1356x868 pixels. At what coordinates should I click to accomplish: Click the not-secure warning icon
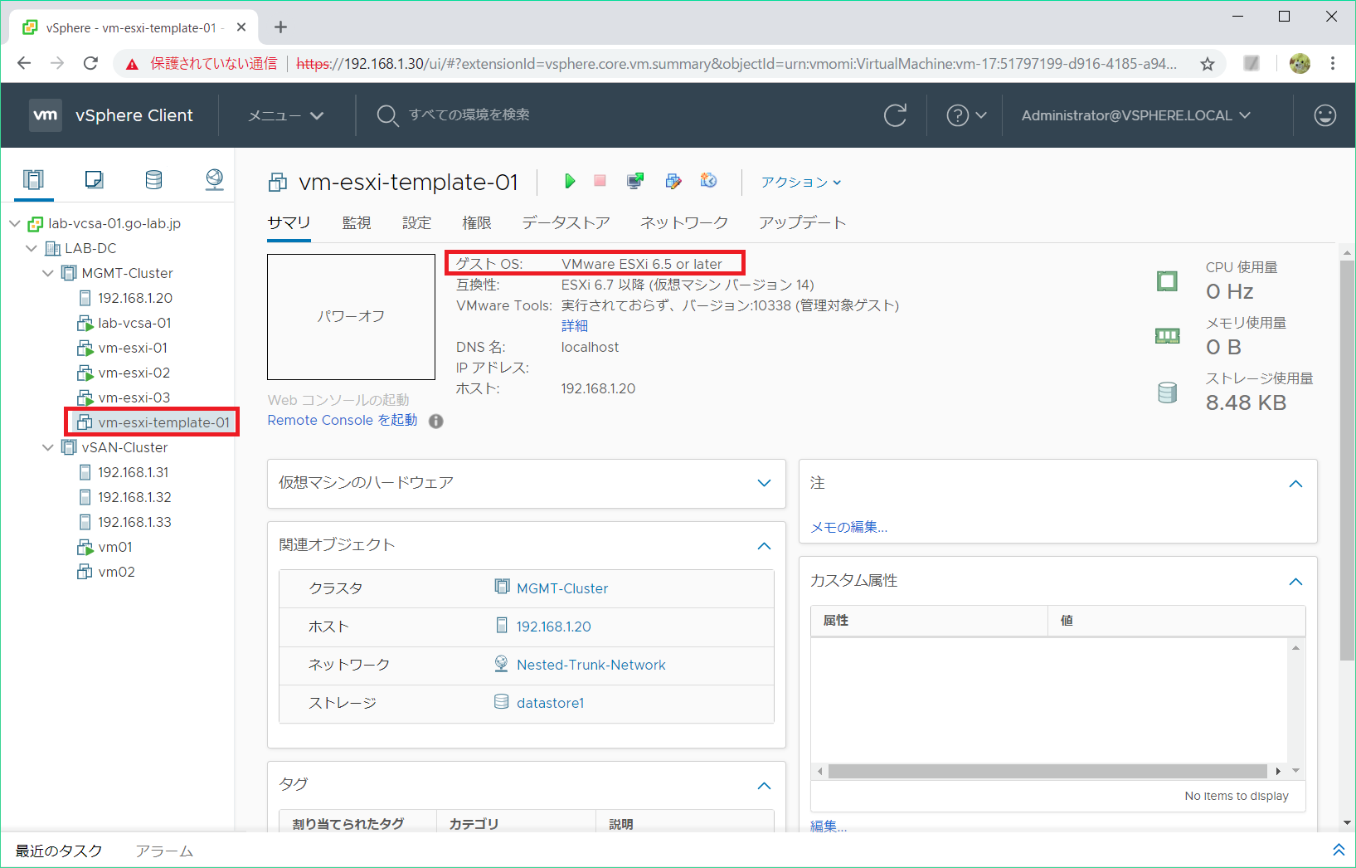pos(132,64)
